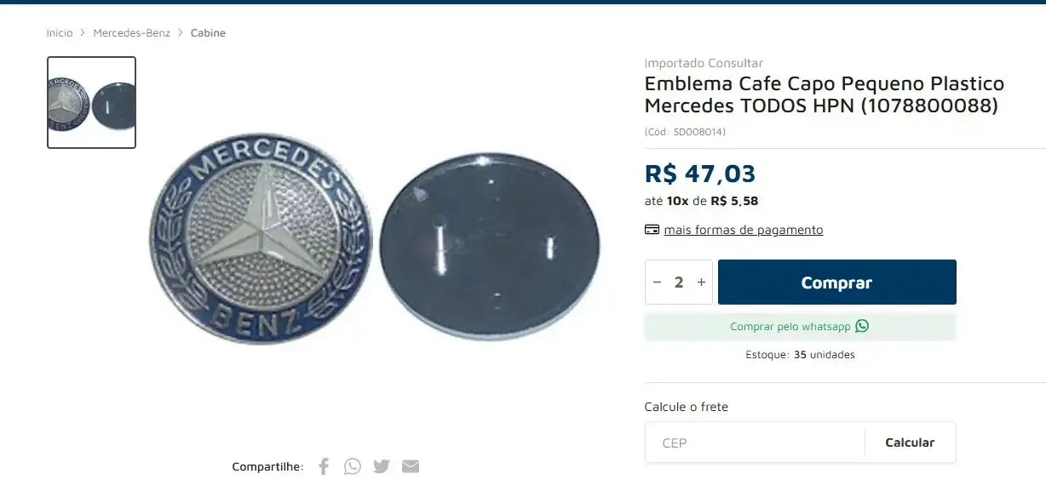Click the quantity number field

click(x=679, y=283)
